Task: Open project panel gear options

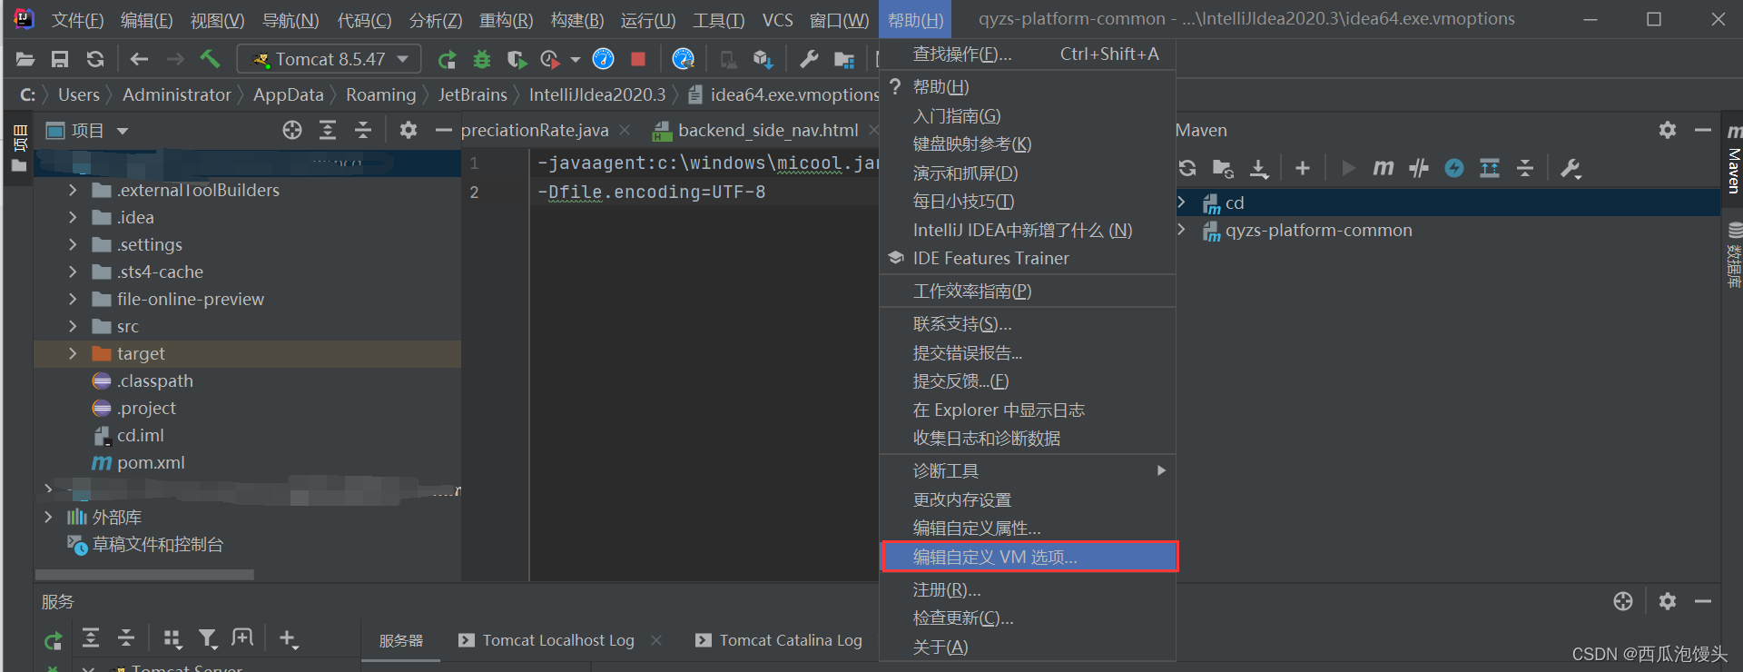Action: (409, 131)
